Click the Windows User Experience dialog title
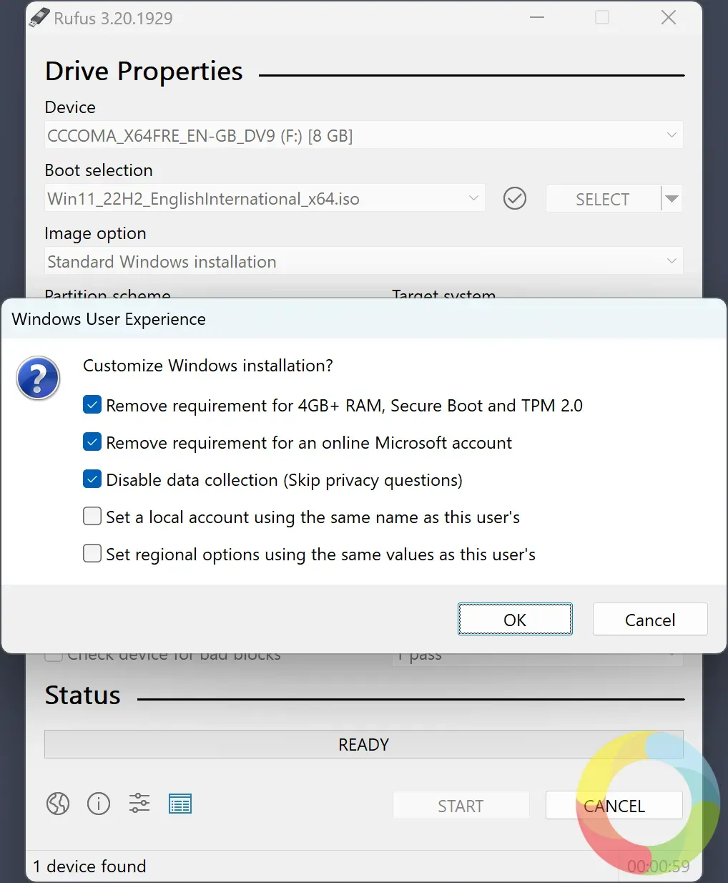Viewport: 728px width, 883px height. point(109,319)
